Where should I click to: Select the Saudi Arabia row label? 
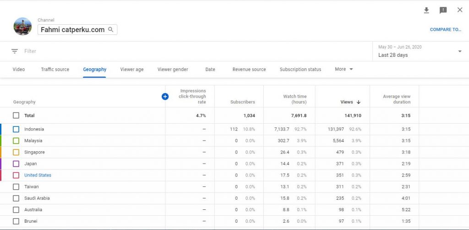click(x=37, y=198)
